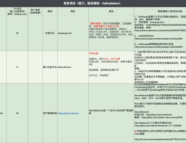Open the https://nerve.network hyperlink
The image size is (186, 143).
[68, 113]
